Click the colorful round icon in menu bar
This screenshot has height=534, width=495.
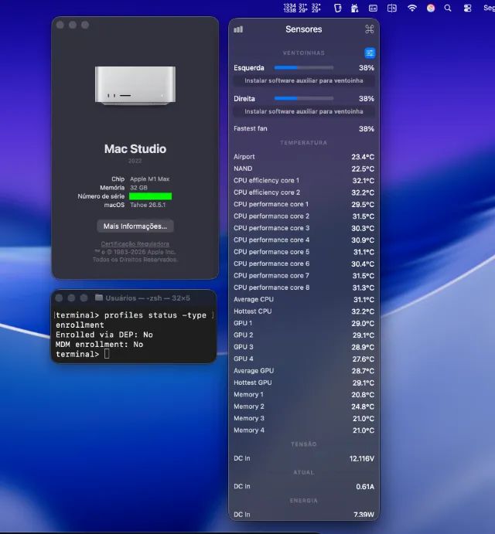coord(431,8)
